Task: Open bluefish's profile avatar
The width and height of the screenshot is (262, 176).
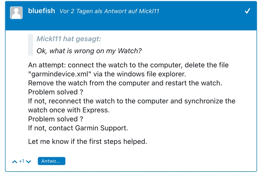Action: click(x=16, y=13)
